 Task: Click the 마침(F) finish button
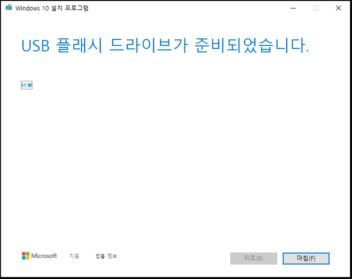[306, 259]
